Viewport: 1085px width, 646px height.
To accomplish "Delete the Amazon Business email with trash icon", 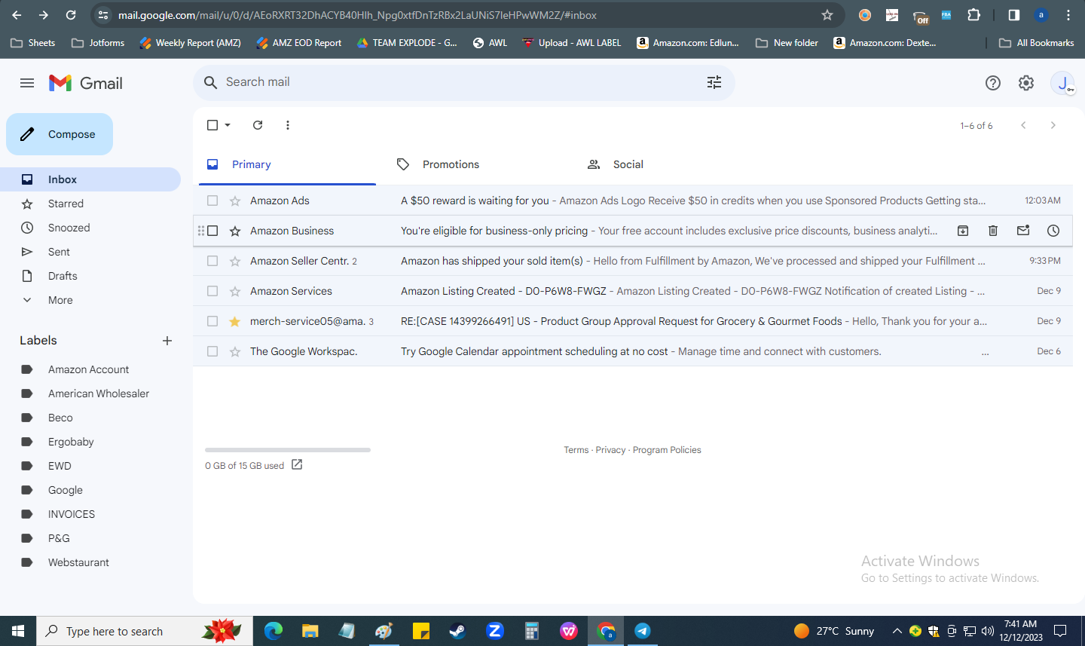I will coord(993,231).
